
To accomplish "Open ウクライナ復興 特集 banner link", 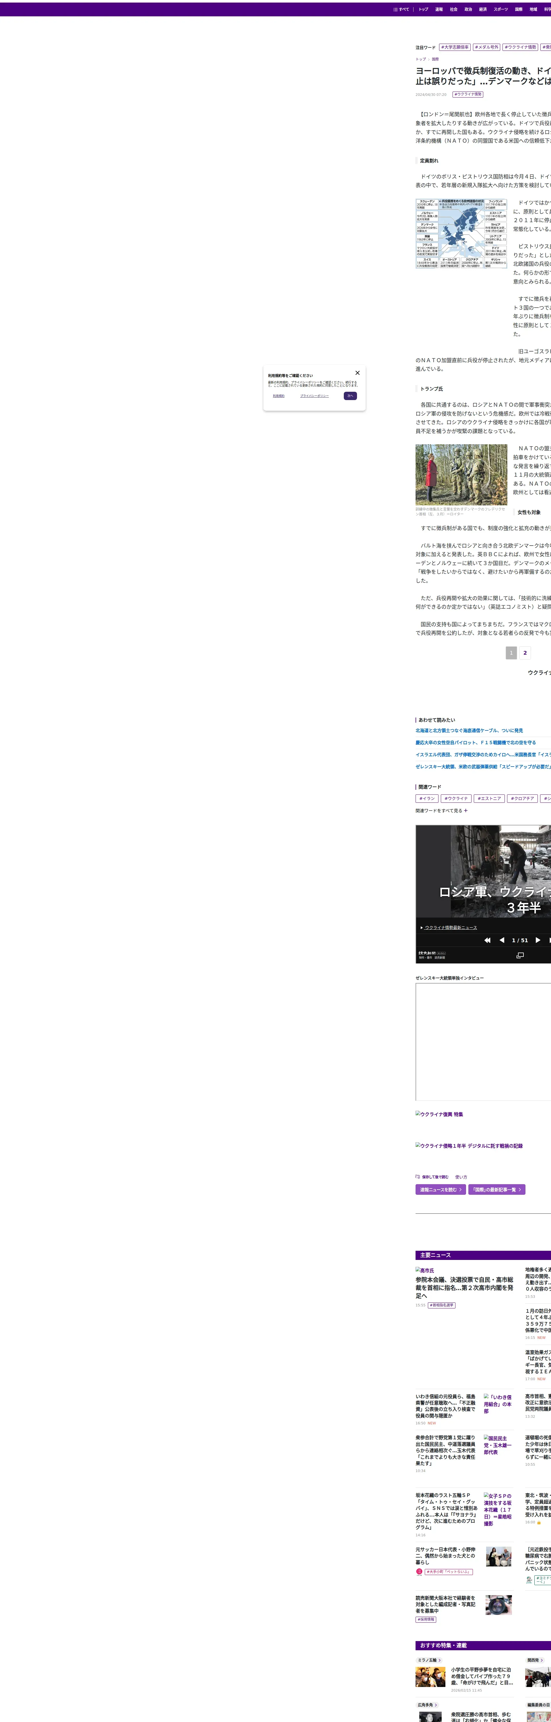I will pyautogui.click(x=439, y=1114).
